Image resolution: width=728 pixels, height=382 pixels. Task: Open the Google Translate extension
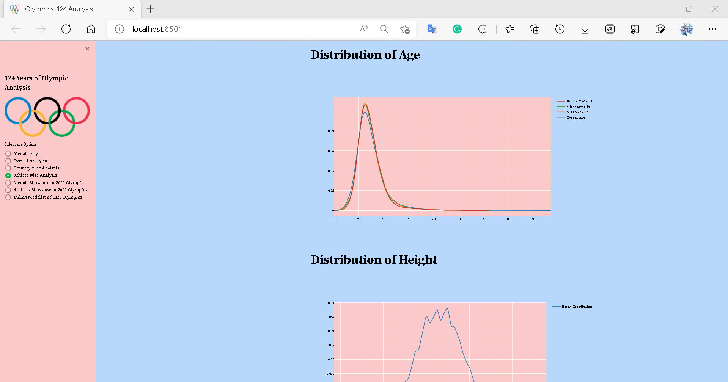pos(432,29)
